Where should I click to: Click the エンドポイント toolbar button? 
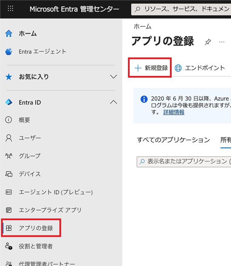200,68
